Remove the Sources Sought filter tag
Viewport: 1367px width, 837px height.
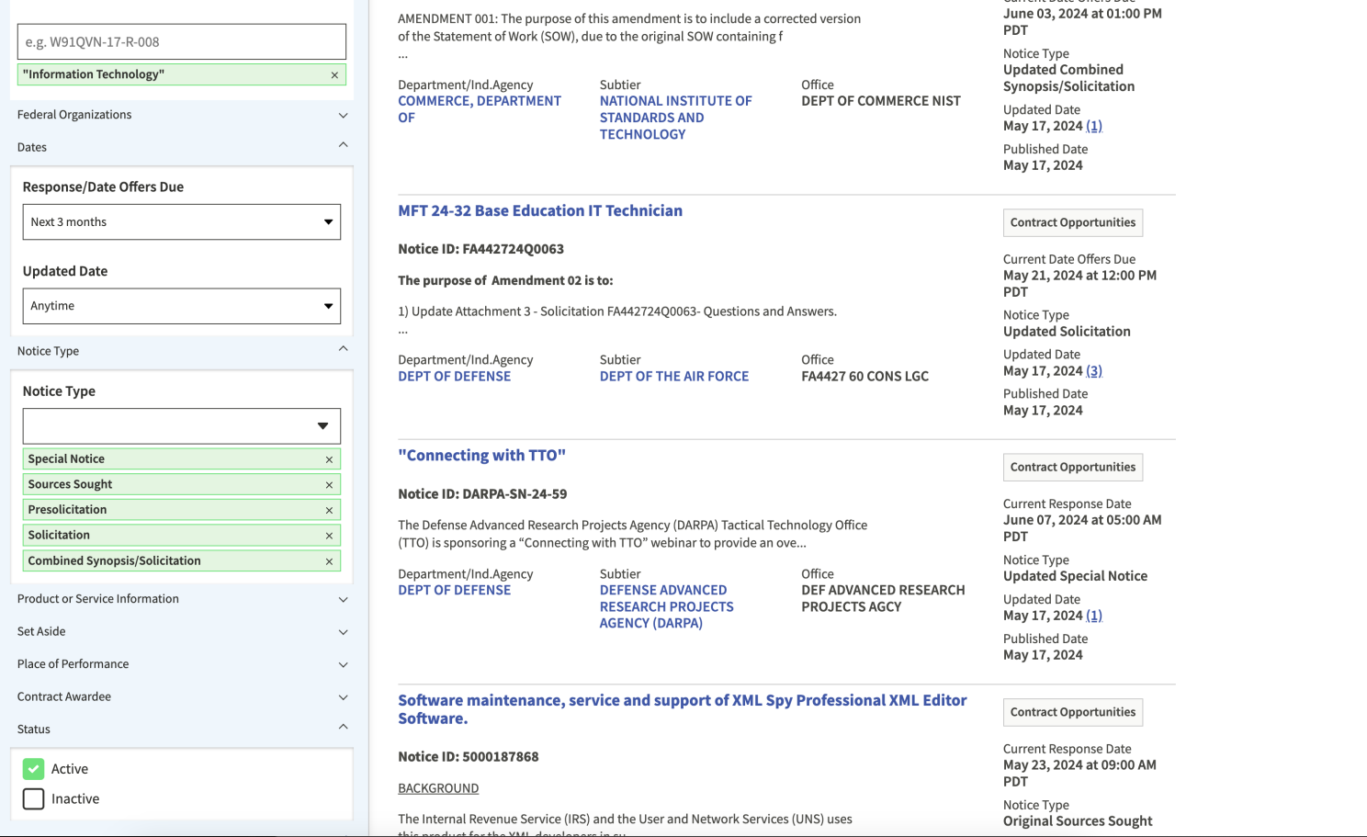click(x=329, y=485)
